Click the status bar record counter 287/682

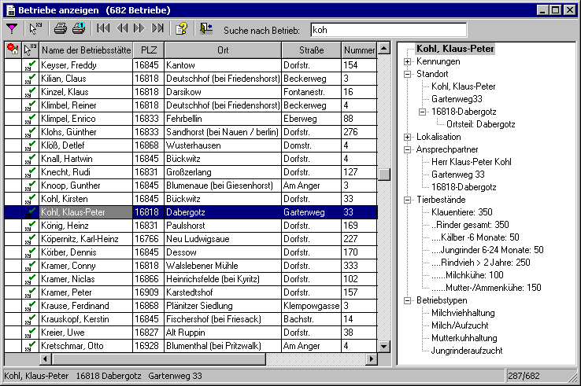click(524, 377)
